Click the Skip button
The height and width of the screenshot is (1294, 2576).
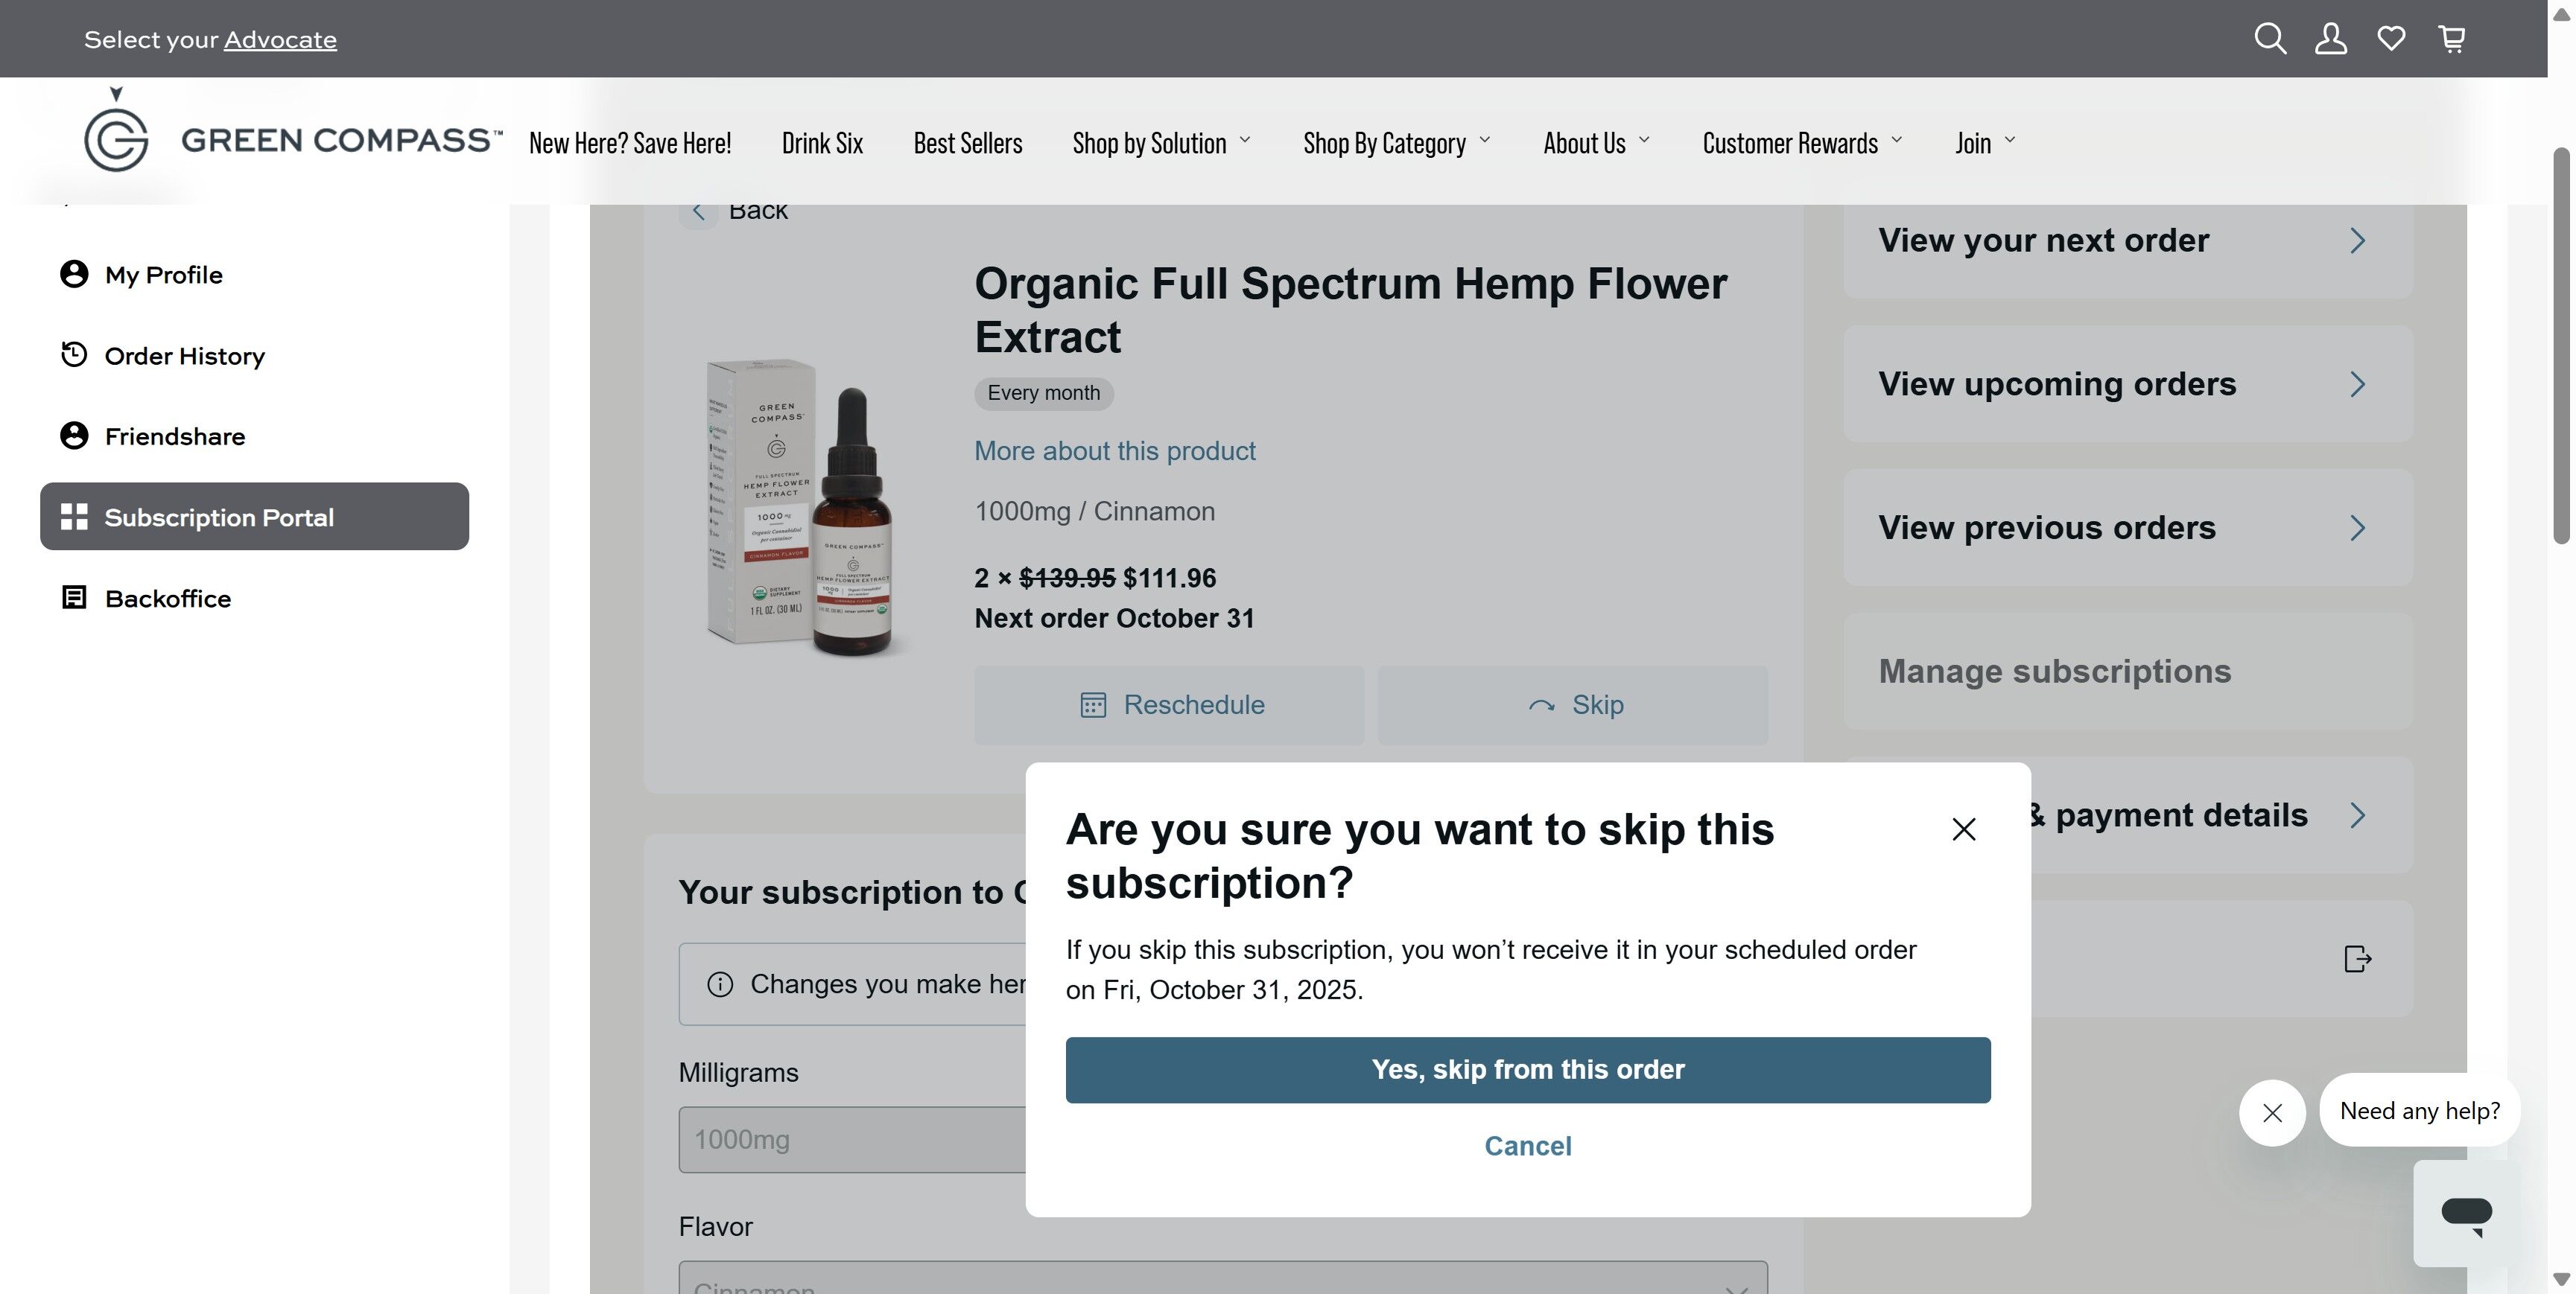1573,706
